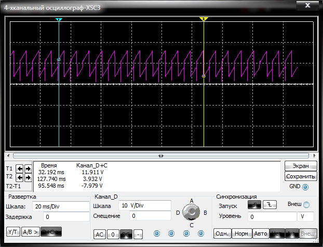This screenshot has width=323, height=247.
Task: Toggle the GND radio button
Action: [305, 187]
